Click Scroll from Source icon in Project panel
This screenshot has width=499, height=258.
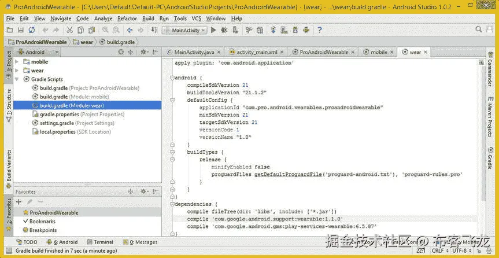pyautogui.click(x=121, y=52)
